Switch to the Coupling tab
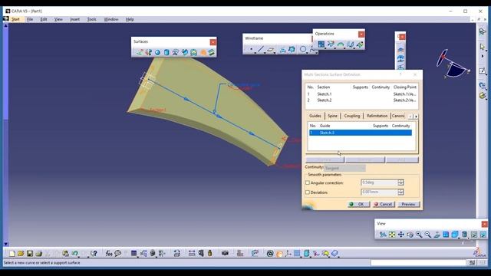Image resolution: width=491 pixels, height=276 pixels. click(x=352, y=116)
